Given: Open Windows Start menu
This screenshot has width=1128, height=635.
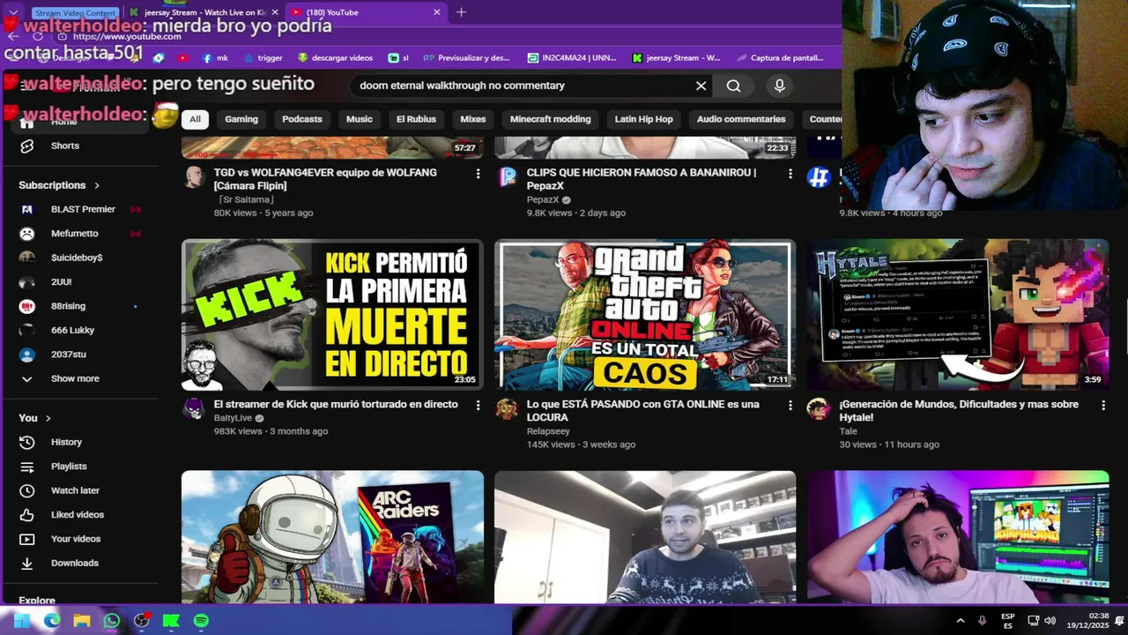Looking at the screenshot, I should 22,621.
